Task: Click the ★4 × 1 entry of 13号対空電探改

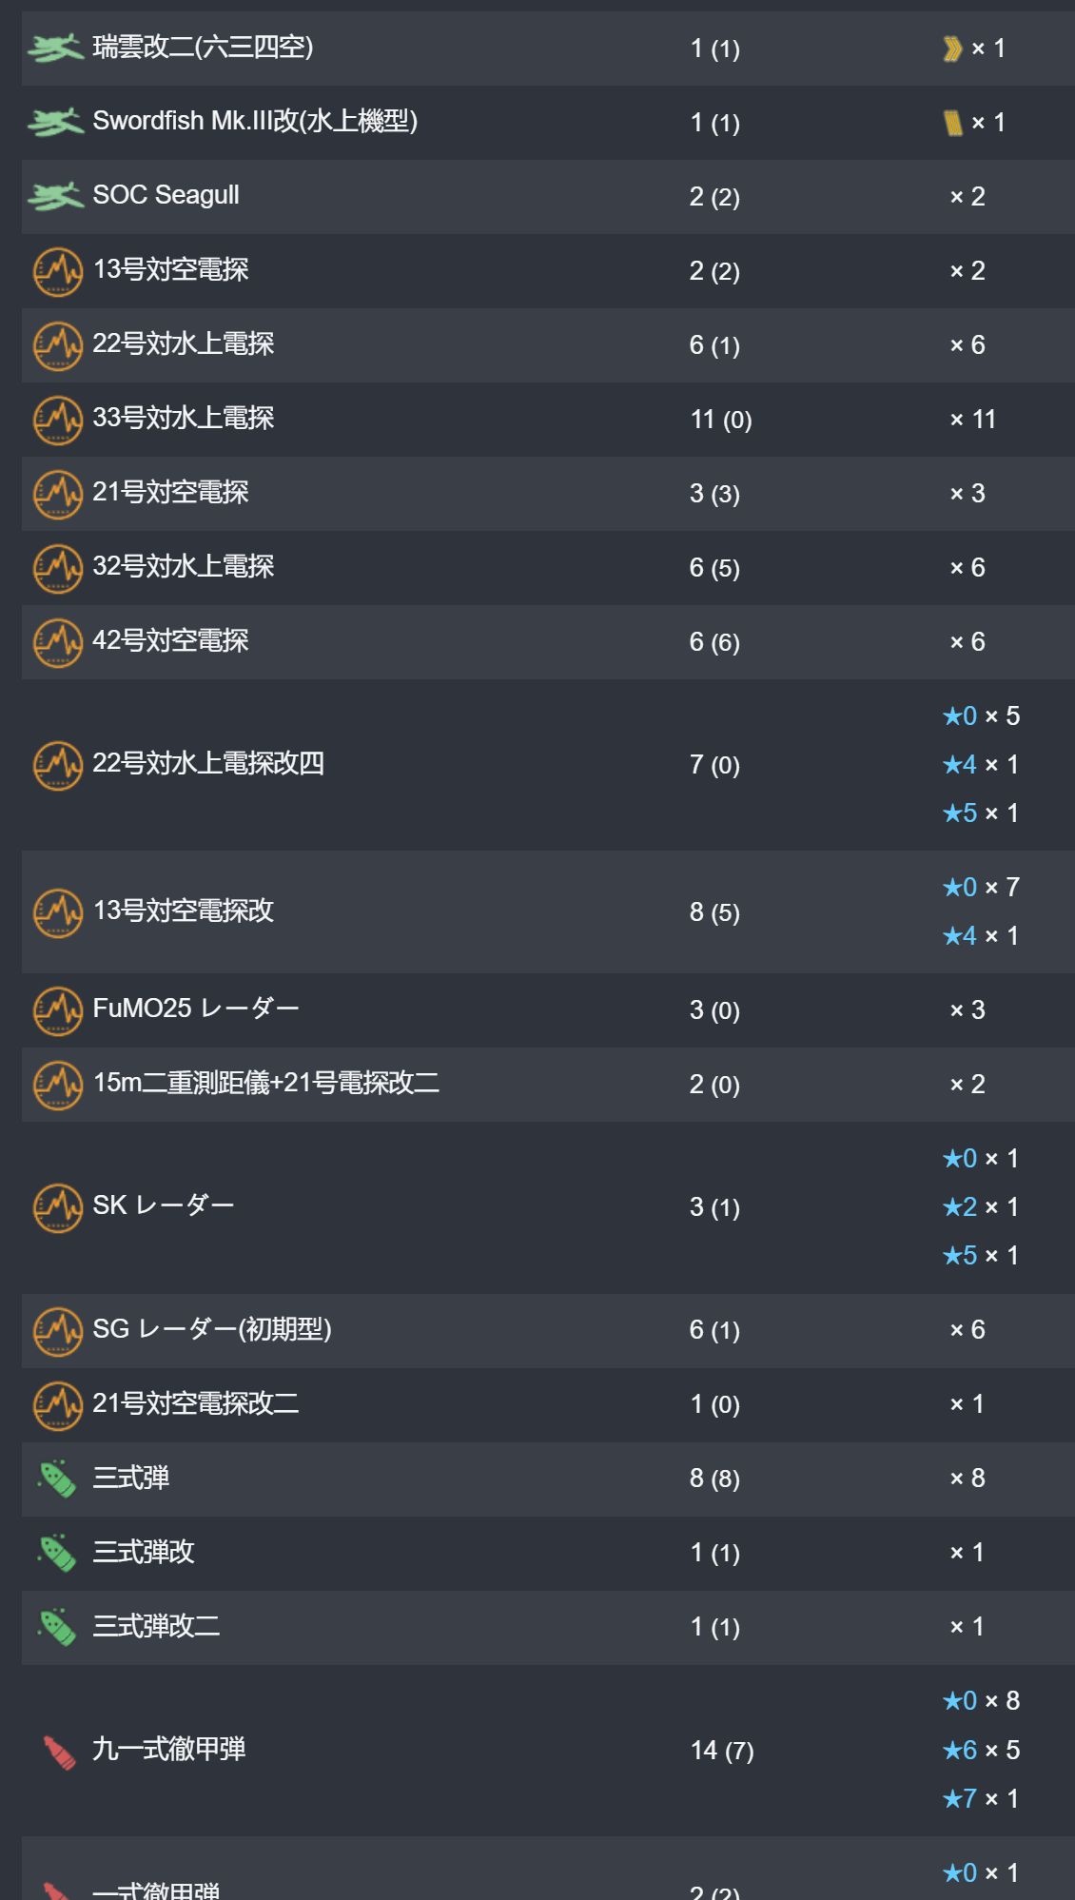Action: click(x=981, y=935)
